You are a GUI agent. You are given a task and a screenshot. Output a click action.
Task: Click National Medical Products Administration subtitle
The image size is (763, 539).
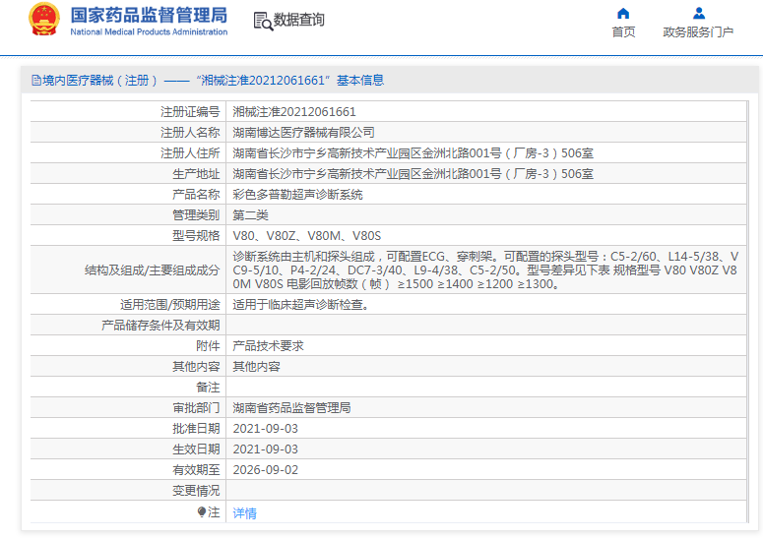pyautogui.click(x=149, y=31)
